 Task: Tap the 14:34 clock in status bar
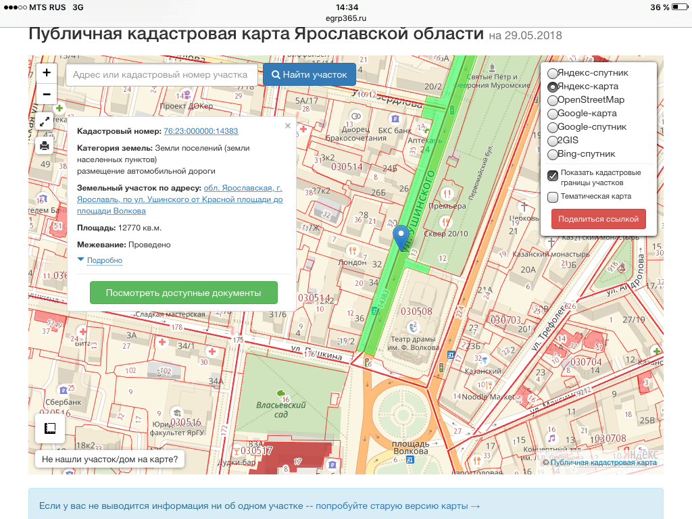coord(347,7)
